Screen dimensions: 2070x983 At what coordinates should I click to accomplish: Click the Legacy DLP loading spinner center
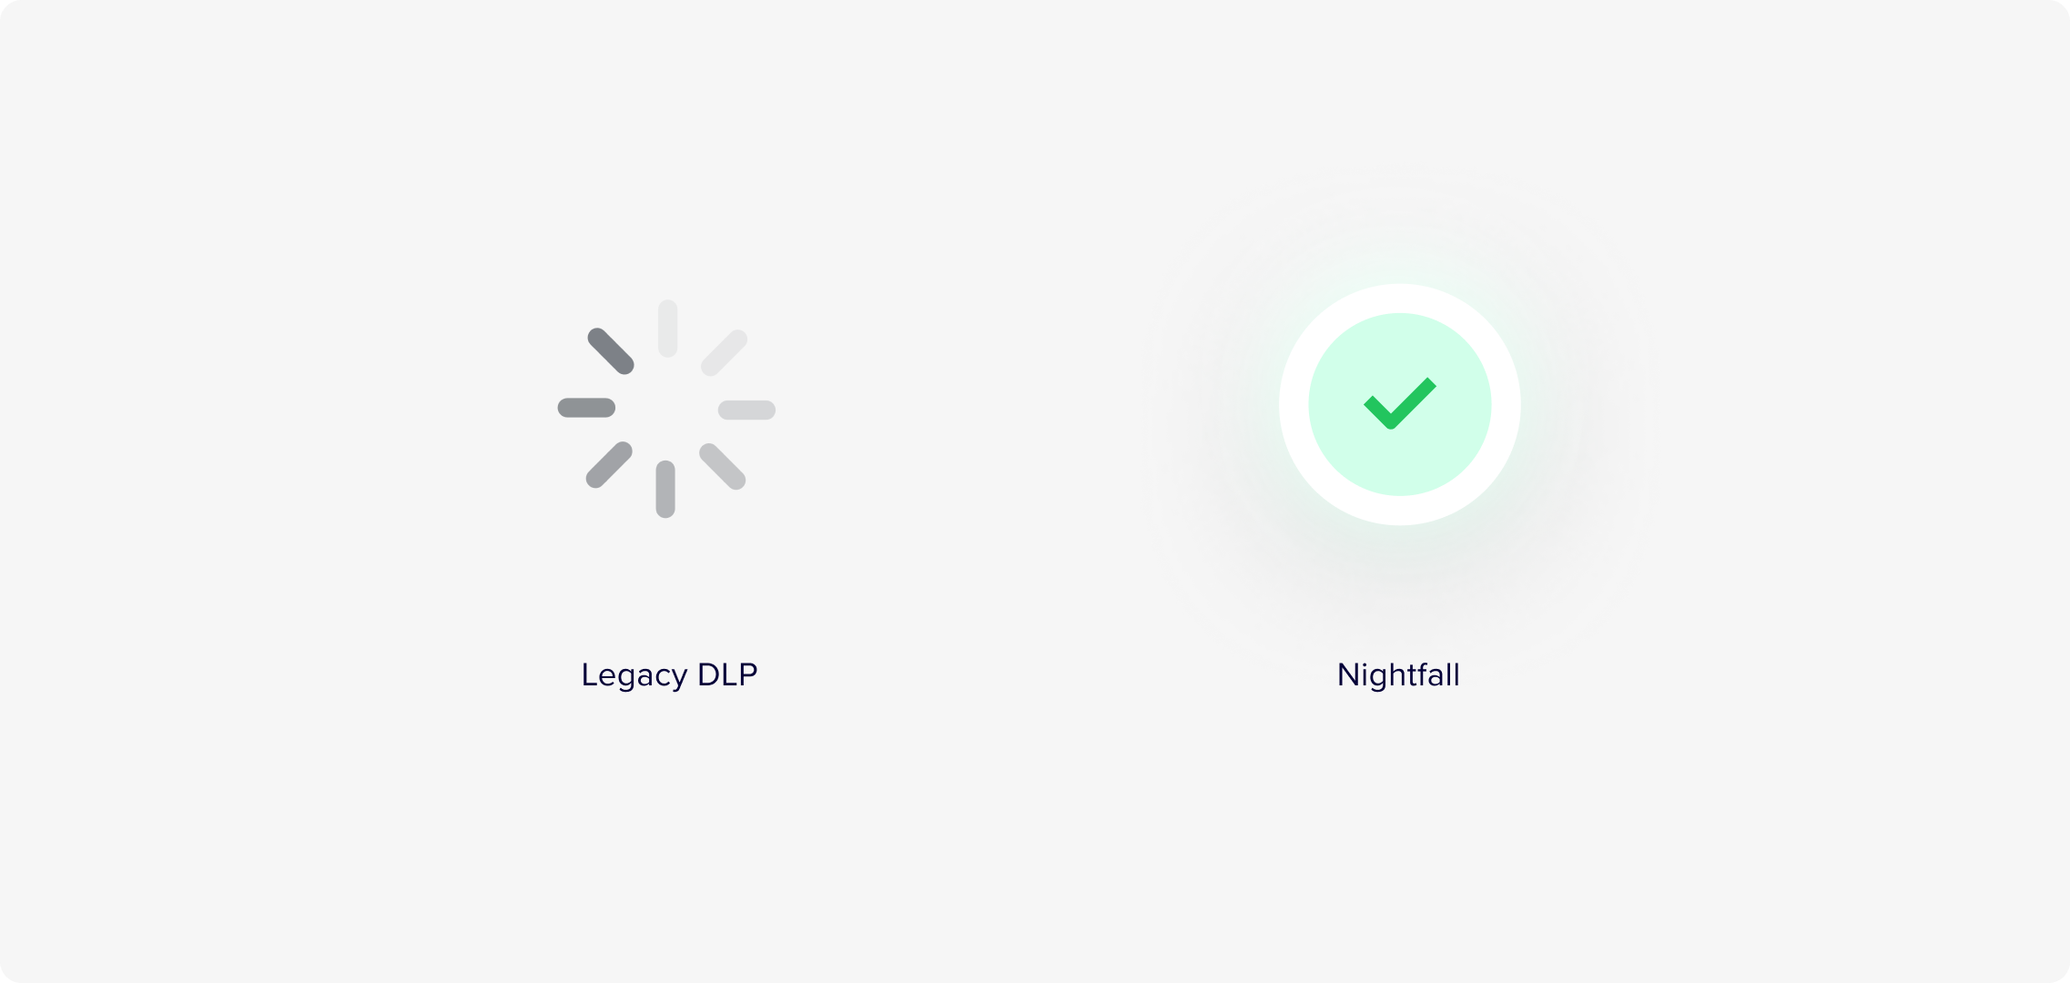click(x=666, y=409)
